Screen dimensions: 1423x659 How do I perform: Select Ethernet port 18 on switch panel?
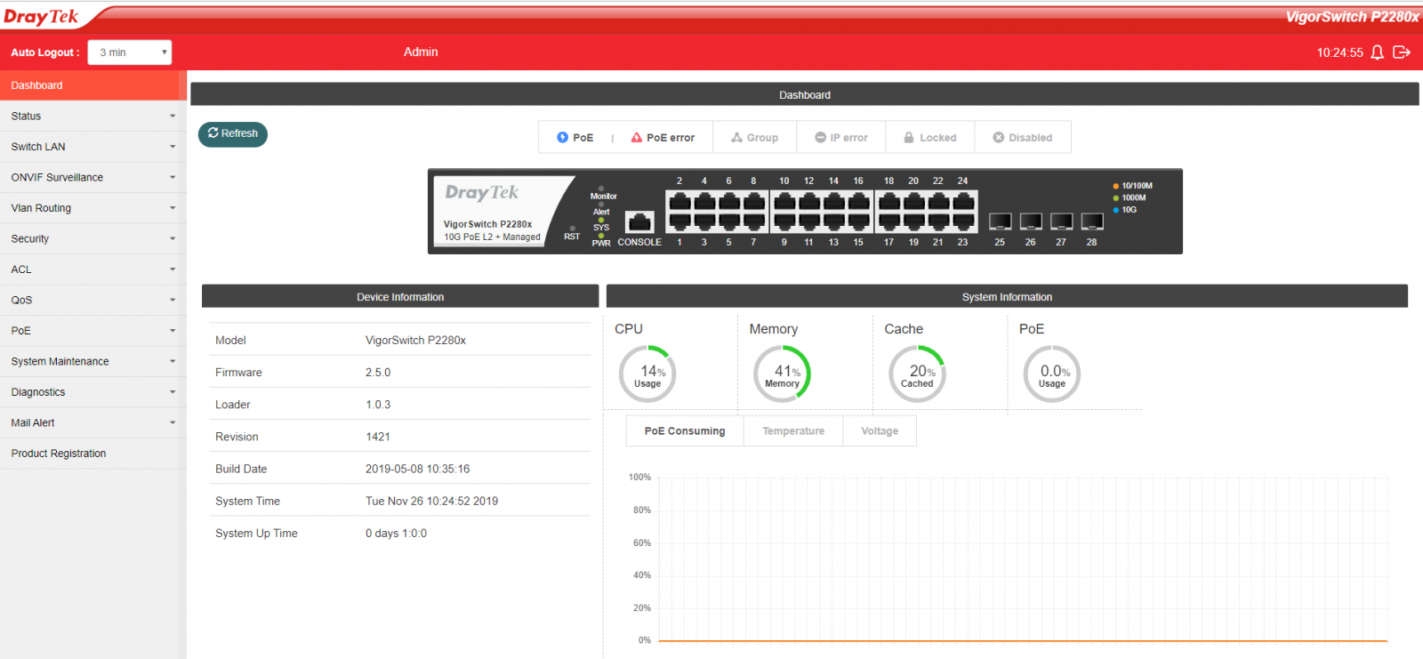889,201
